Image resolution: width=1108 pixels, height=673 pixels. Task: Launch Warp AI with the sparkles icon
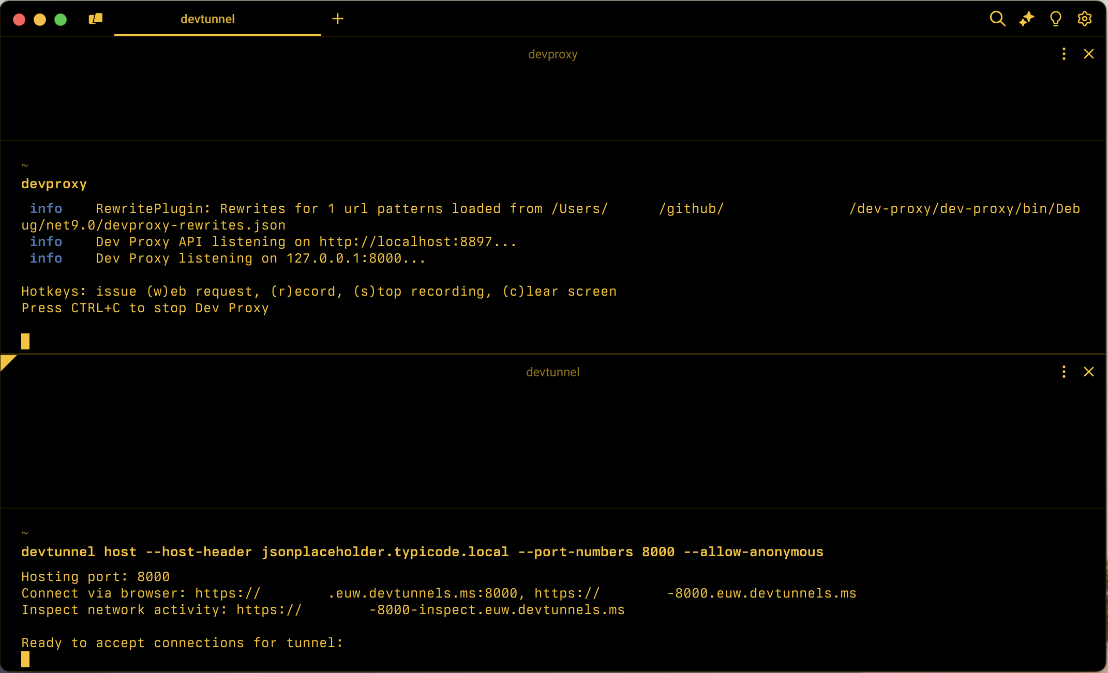tap(1027, 19)
